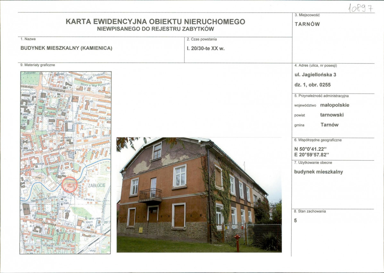Click the label '9. Materiały graficzne'
The image size is (384, 273).
(38, 65)
